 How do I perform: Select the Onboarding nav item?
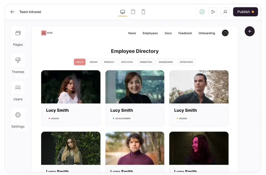pos(207,33)
